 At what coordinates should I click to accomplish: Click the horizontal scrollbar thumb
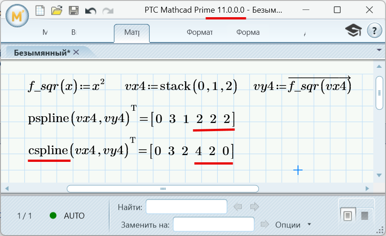[162, 189]
